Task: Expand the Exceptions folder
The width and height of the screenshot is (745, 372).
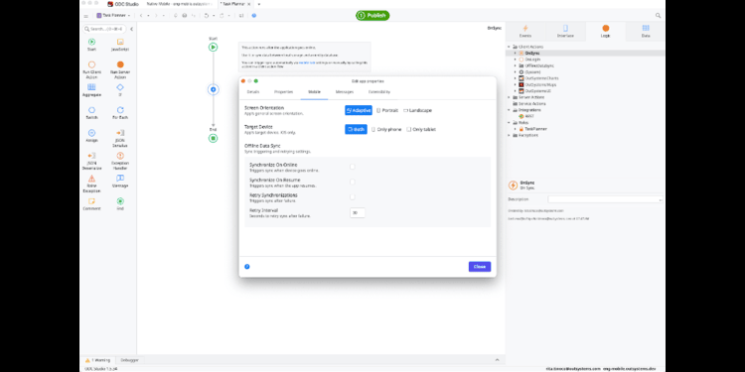Action: click(509, 135)
